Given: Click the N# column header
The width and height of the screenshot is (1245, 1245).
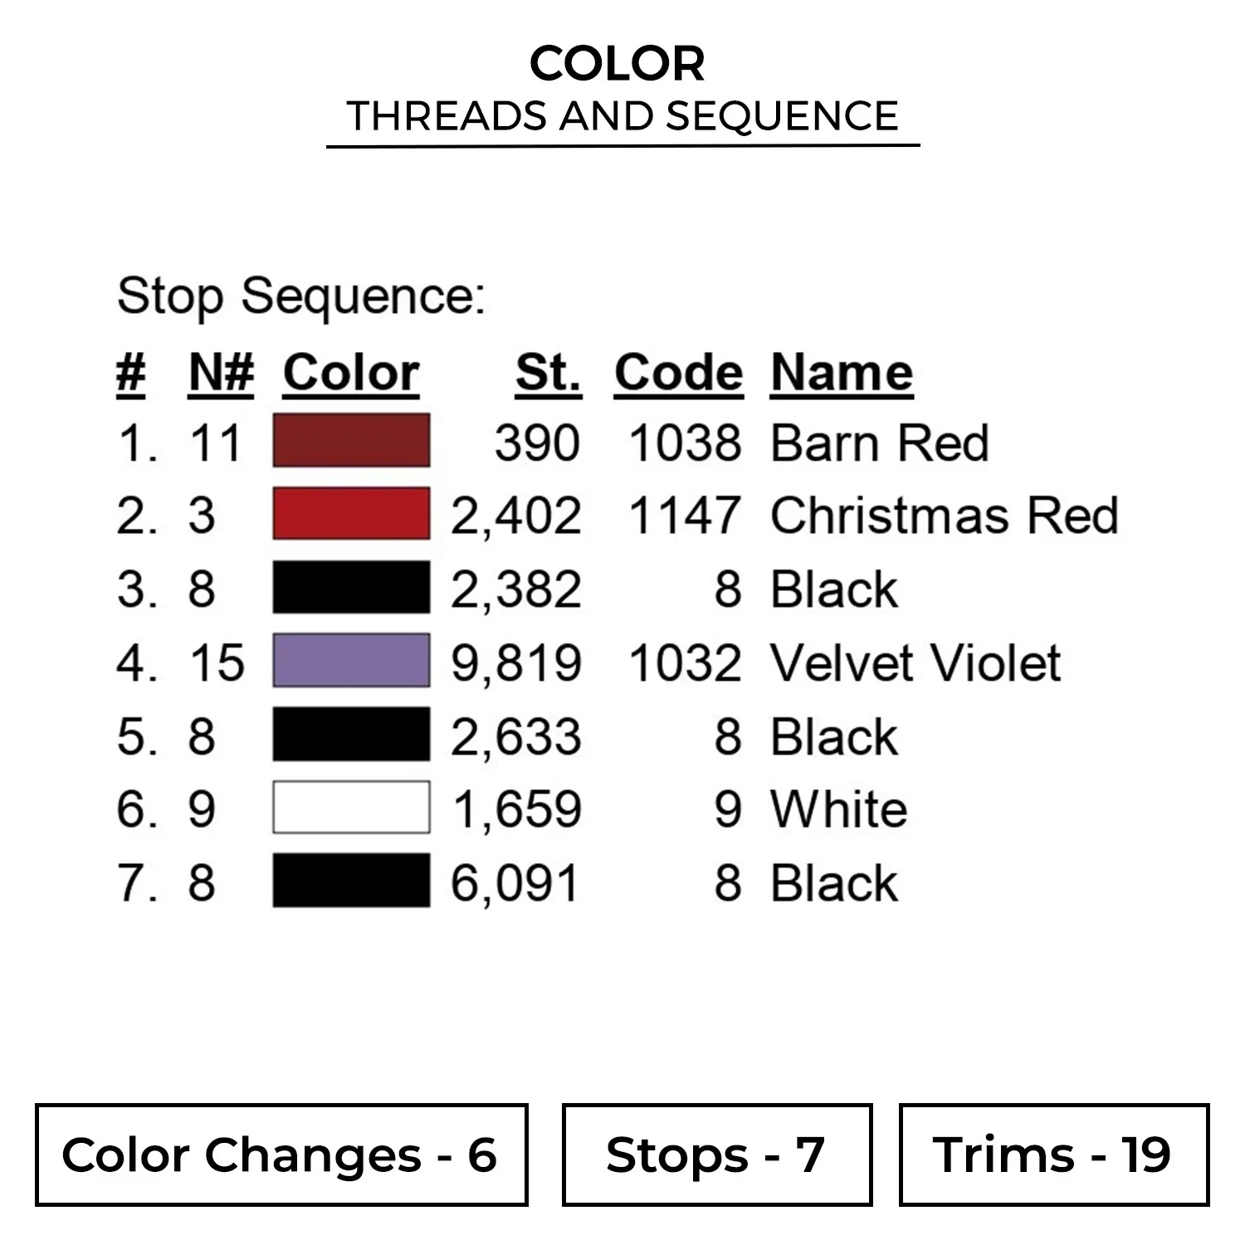Looking at the screenshot, I should pos(221,373).
